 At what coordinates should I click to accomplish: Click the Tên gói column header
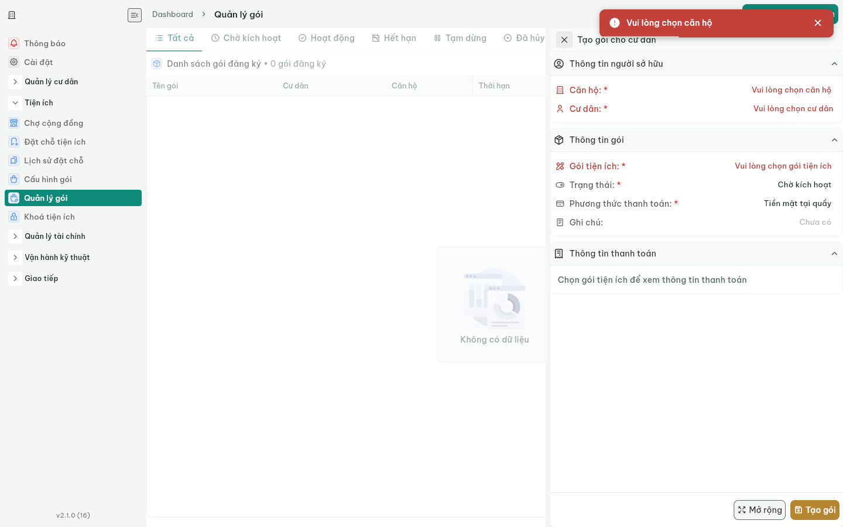(x=211, y=85)
